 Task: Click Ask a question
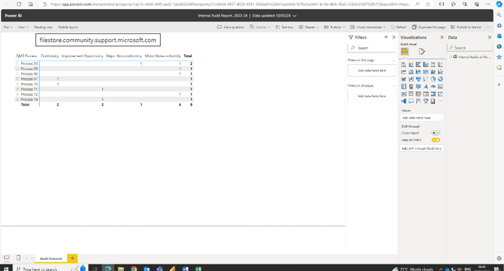click(x=231, y=27)
